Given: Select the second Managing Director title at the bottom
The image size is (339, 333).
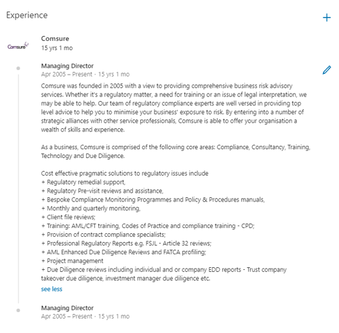Looking at the screenshot, I should coord(67,308).
